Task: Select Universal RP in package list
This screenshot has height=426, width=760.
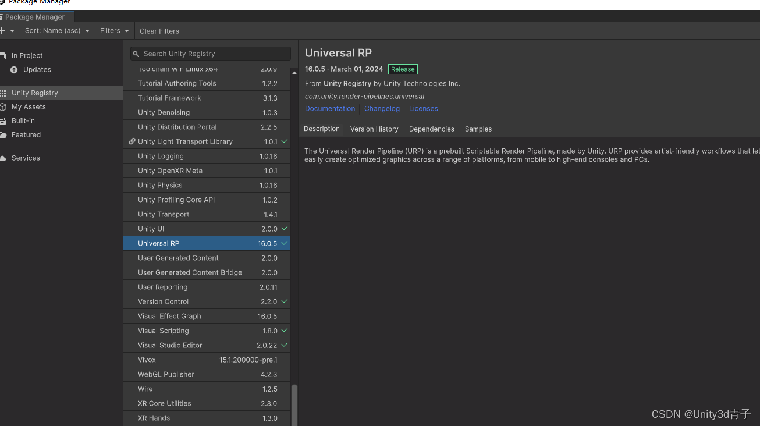Action: tap(207, 243)
